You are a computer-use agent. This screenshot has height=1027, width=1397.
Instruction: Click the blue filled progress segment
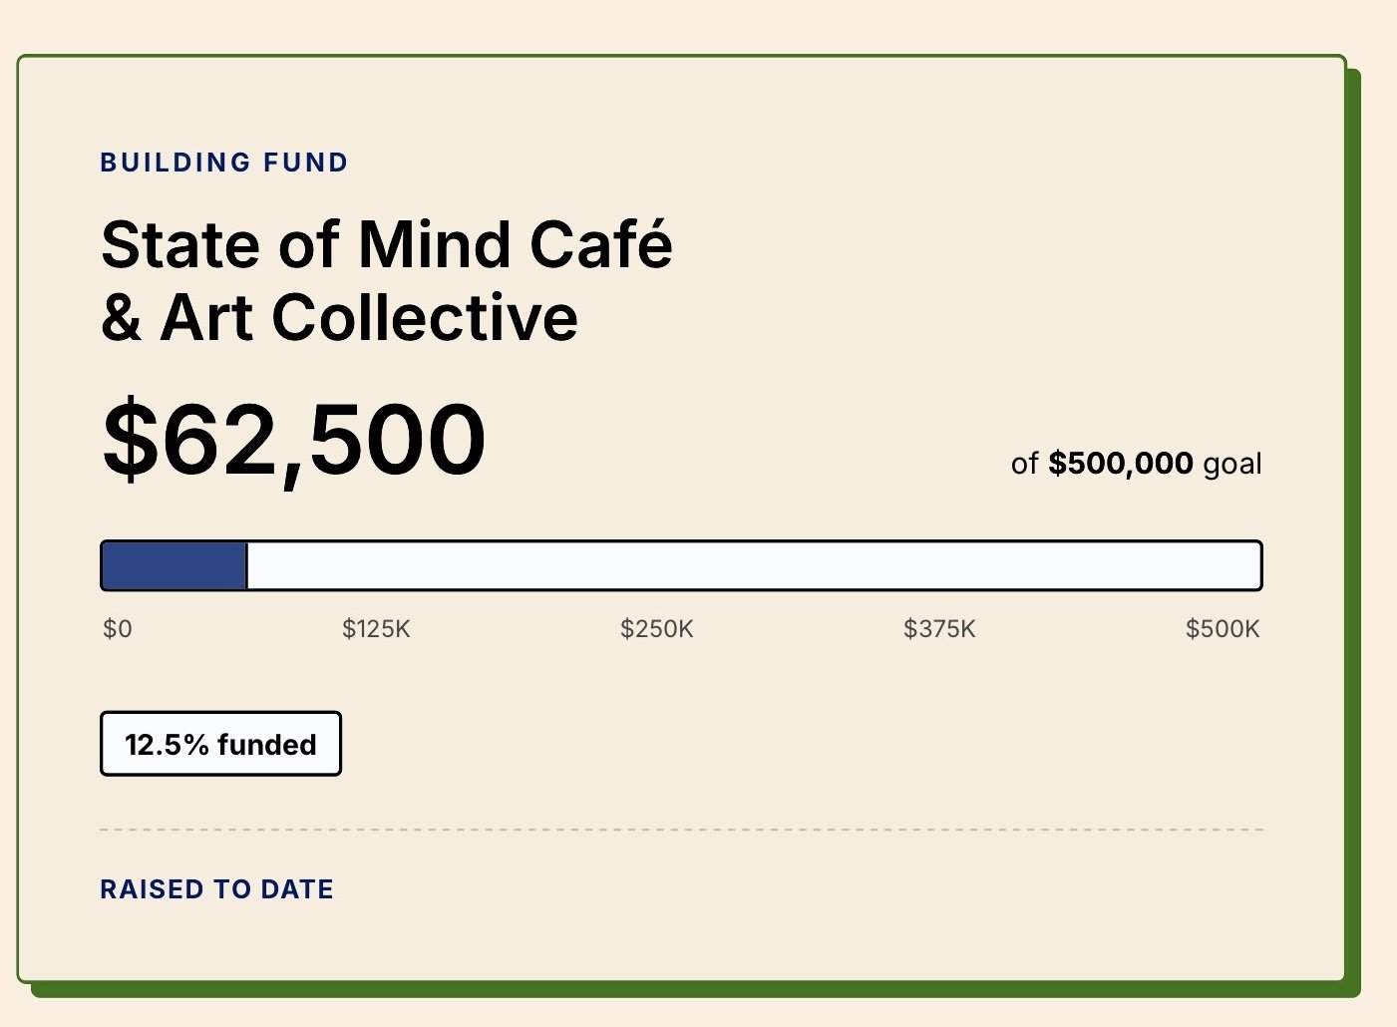tap(174, 565)
